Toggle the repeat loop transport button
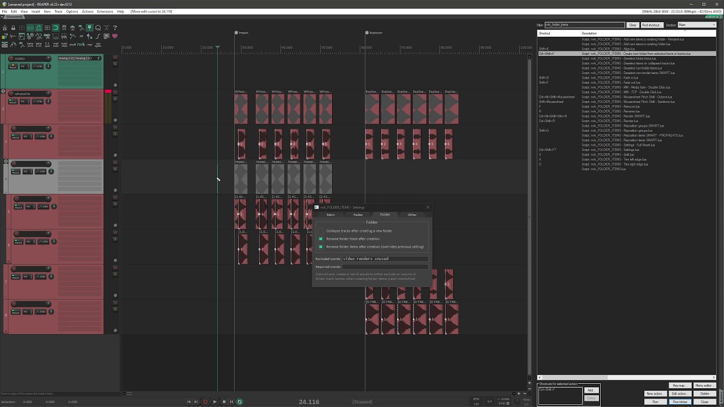The image size is (724, 407). tap(239, 402)
